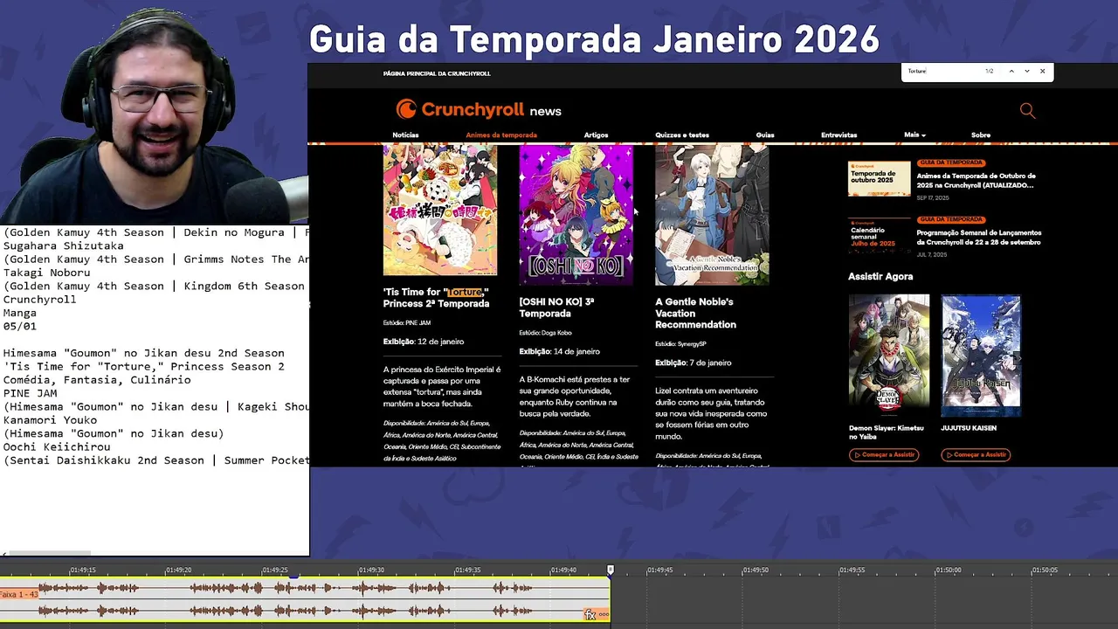Click the 01:49:20 timeline ruler mark

tap(178, 570)
